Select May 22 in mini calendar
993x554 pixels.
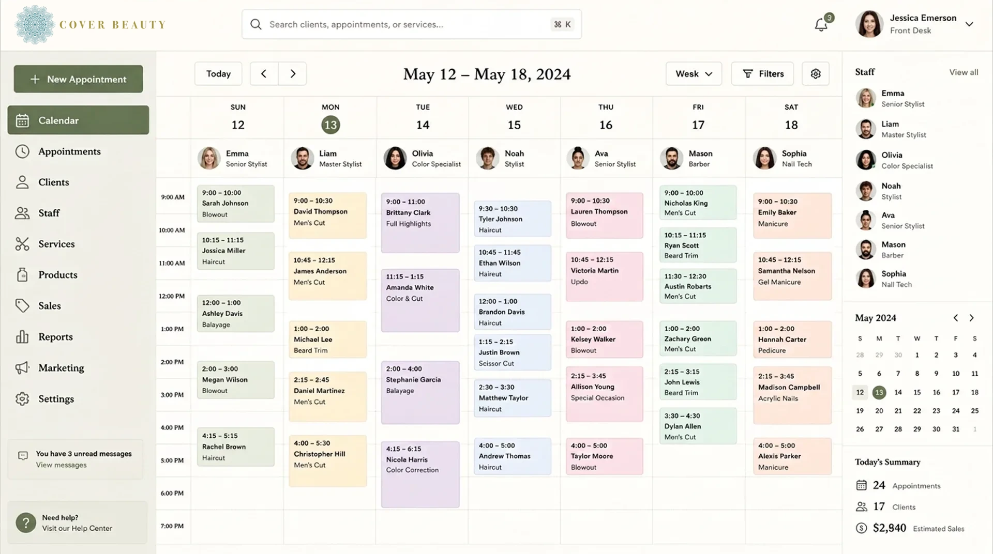(x=917, y=411)
